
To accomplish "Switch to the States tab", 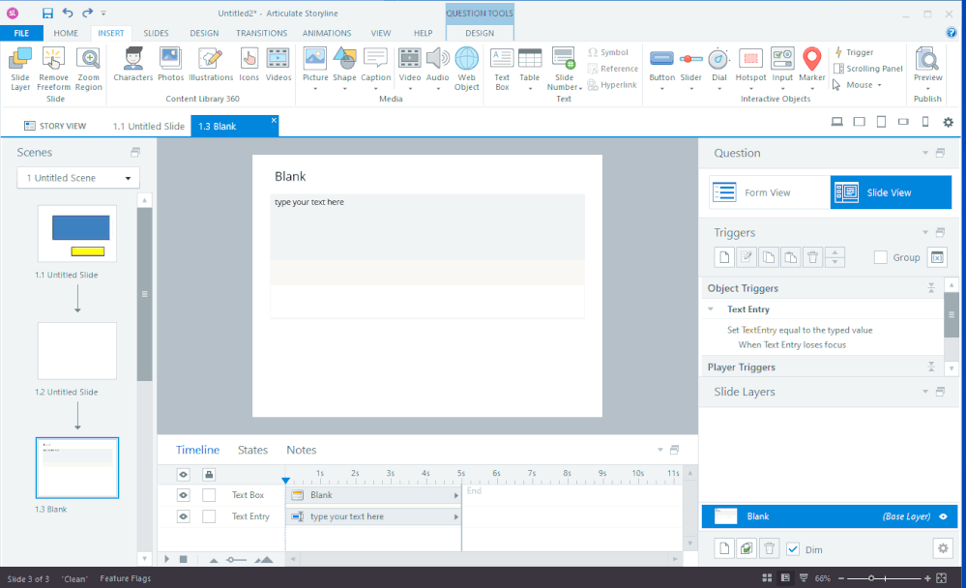I will click(252, 450).
